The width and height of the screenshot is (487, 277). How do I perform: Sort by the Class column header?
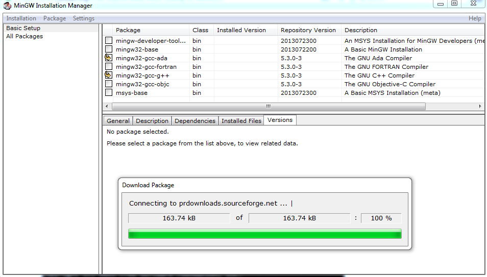pos(201,30)
